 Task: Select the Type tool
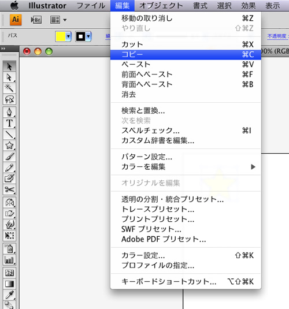(x=9, y=124)
